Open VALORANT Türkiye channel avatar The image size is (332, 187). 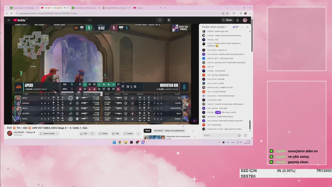pos(10,133)
